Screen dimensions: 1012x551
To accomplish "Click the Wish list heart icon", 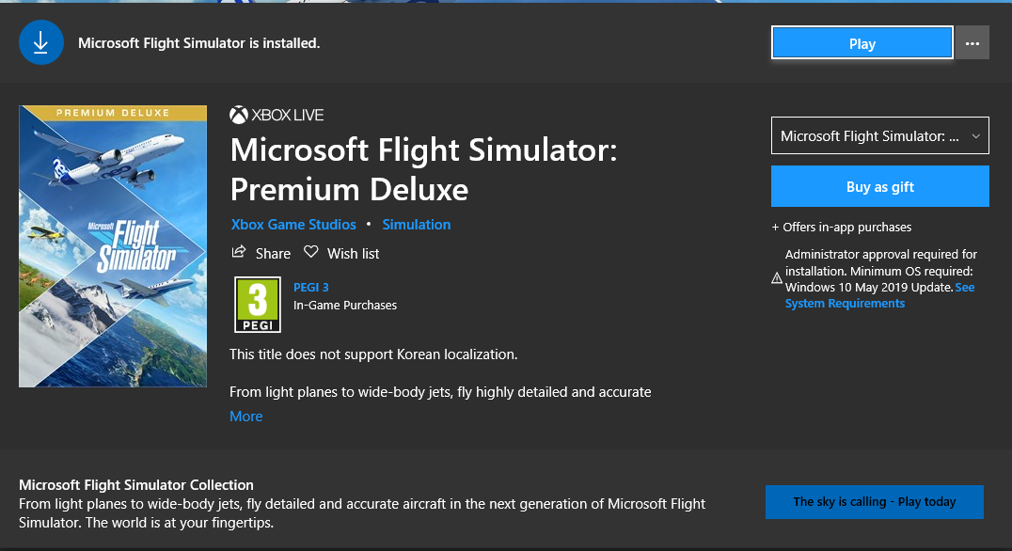I will pos(310,253).
